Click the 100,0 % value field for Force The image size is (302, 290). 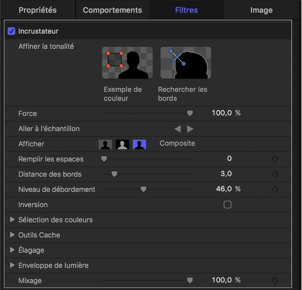226,113
